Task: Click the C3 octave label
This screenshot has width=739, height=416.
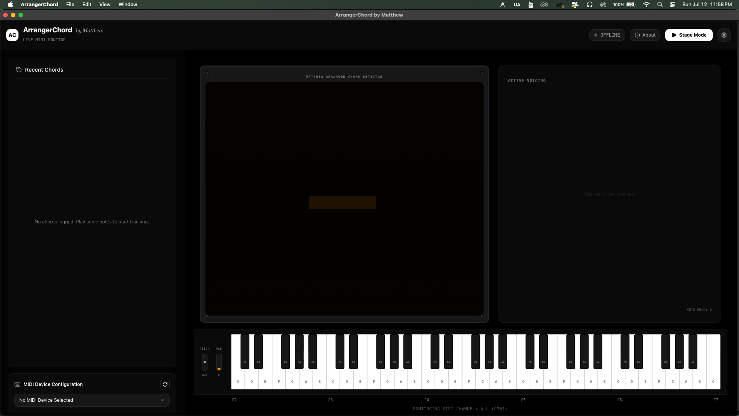Action: [330, 400]
